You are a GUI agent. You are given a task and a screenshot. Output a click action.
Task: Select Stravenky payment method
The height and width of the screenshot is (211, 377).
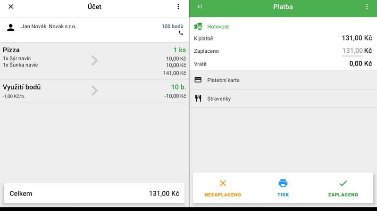pyautogui.click(x=283, y=98)
